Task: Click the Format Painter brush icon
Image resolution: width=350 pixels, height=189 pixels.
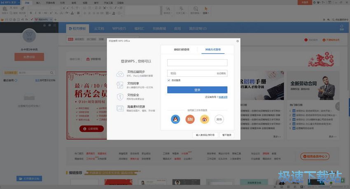Action: pyautogui.click(x=22, y=9)
